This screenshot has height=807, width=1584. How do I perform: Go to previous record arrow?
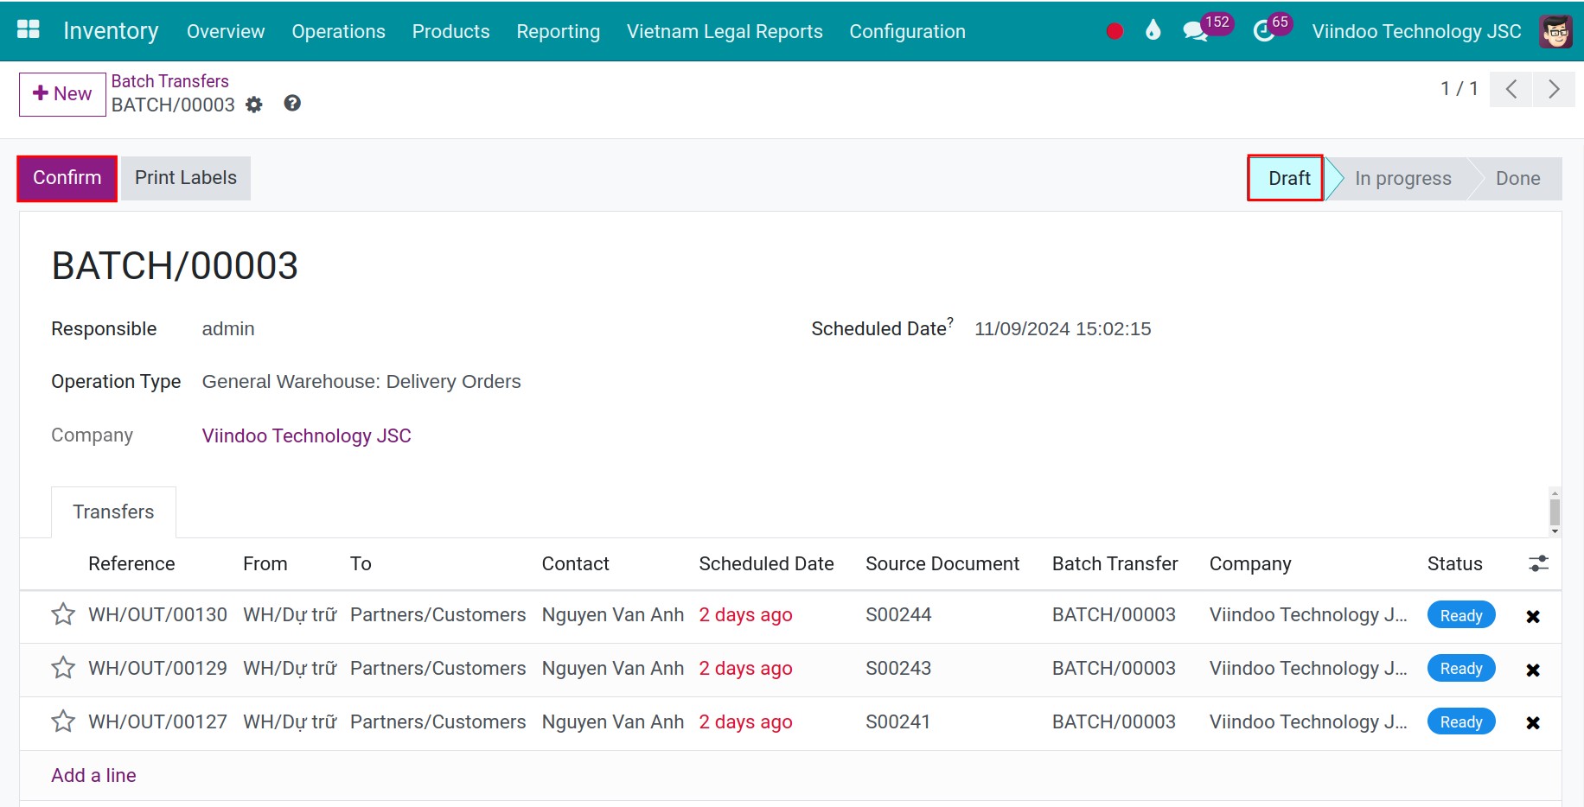tap(1511, 89)
